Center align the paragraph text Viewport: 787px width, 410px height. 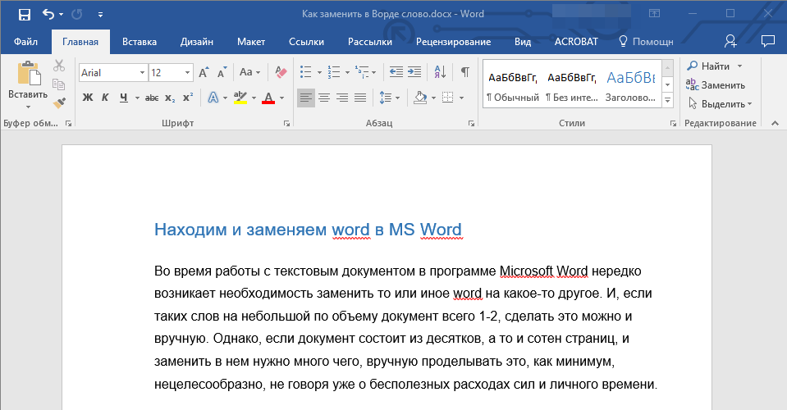click(324, 98)
